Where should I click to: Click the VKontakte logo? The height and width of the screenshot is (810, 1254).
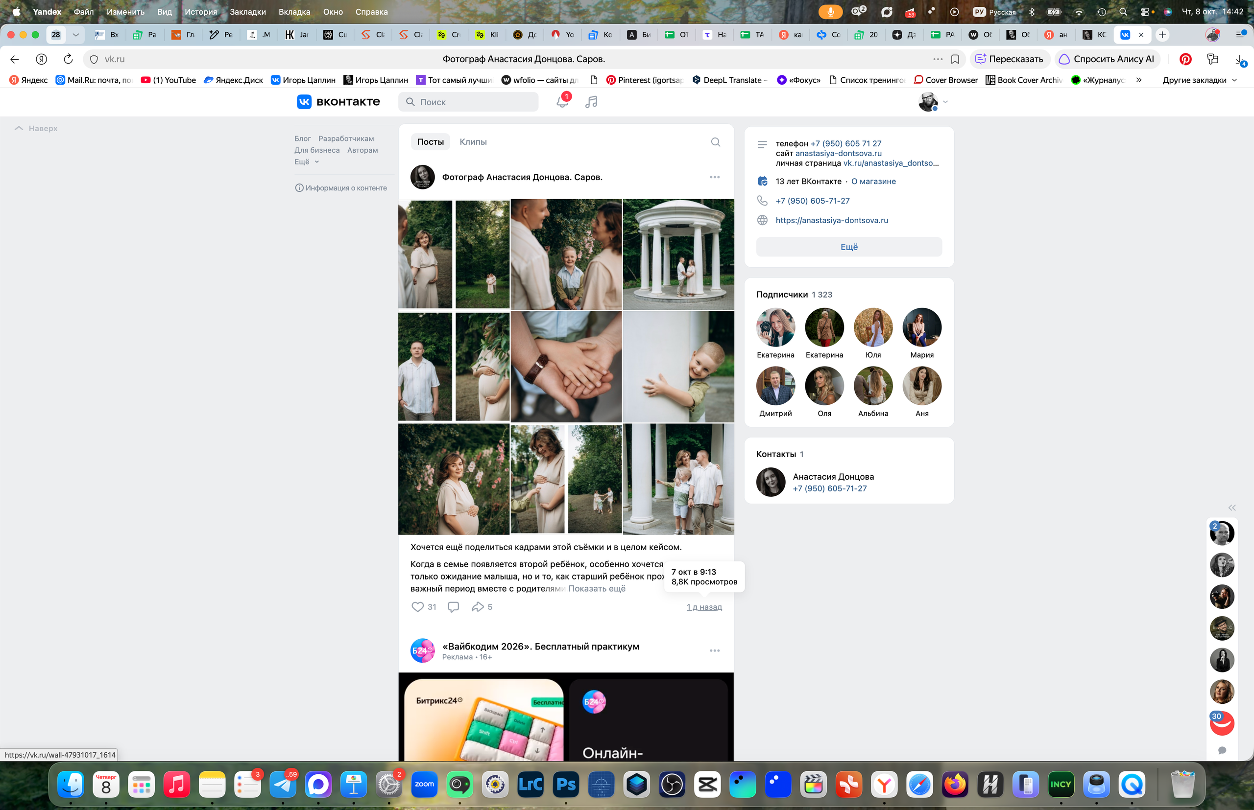[338, 101]
